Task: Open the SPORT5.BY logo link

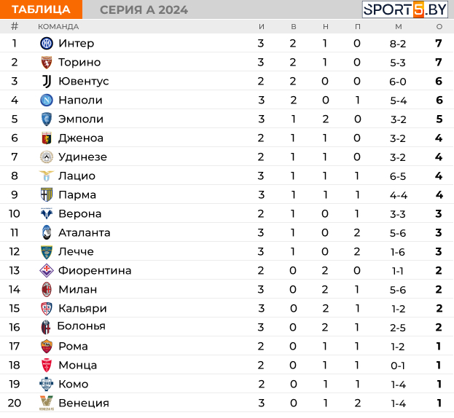Action: coord(405,9)
